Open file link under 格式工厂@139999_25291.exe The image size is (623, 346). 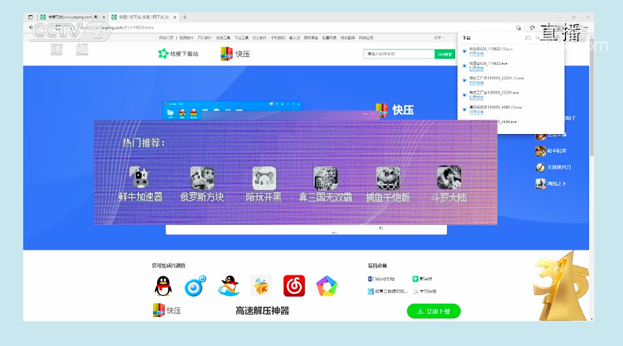click(477, 97)
